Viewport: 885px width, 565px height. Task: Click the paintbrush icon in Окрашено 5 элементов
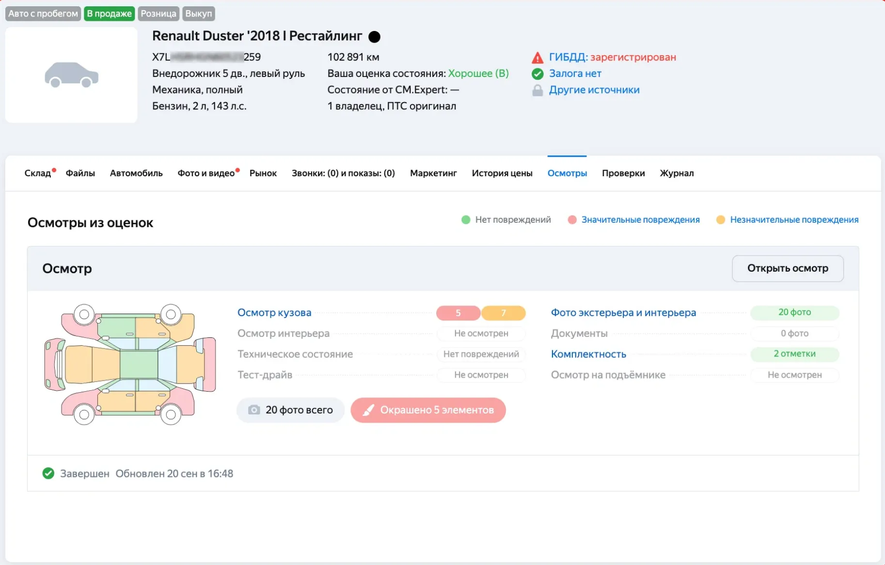(368, 410)
